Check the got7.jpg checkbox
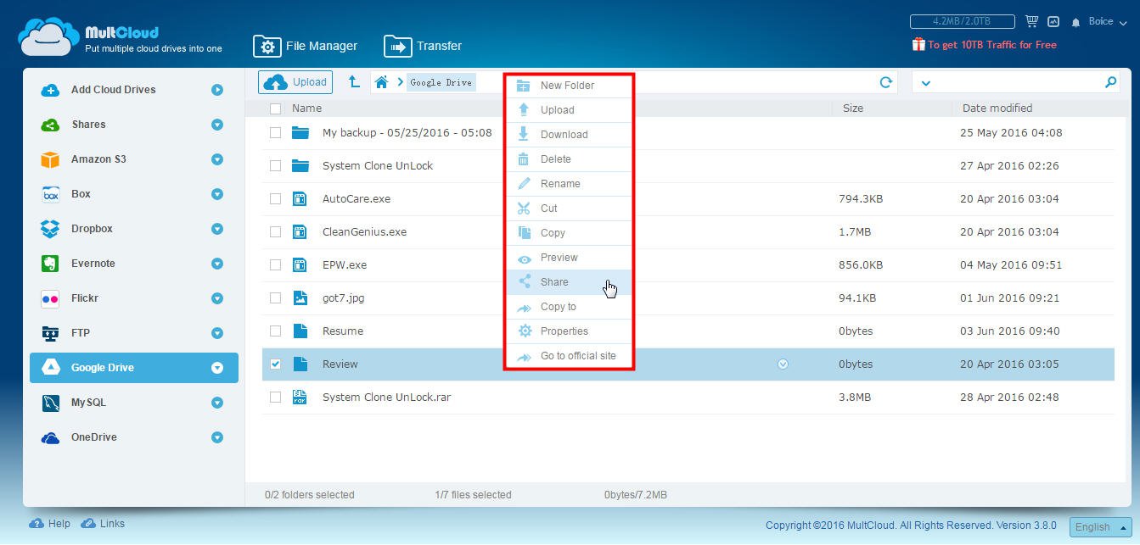Viewport: 1140px width, 545px height. 275,298
